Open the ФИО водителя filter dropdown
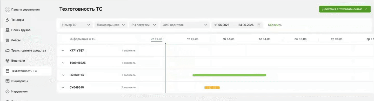The height and width of the screenshot is (101, 374). tap(185, 25)
